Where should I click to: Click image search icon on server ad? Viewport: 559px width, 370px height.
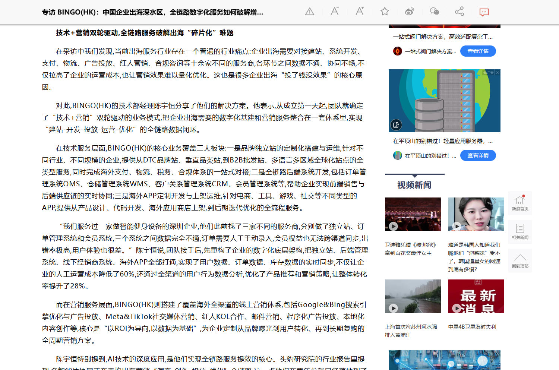396,125
